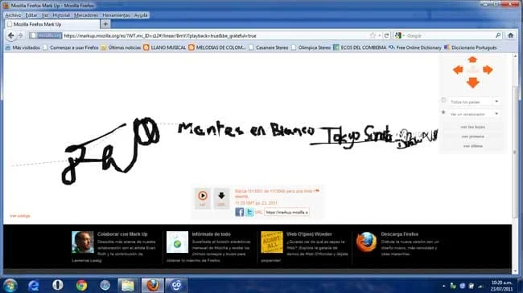The height and width of the screenshot is (293, 523).
Task: Click the orange up arrow navigator
Action: point(472,60)
